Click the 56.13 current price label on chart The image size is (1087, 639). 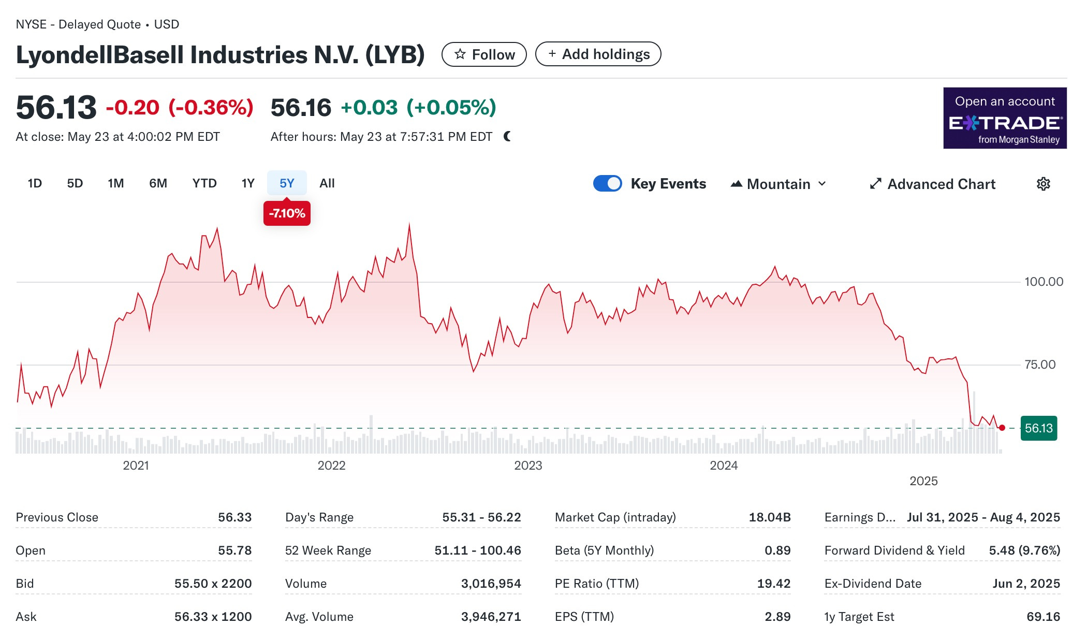[x=1038, y=428]
